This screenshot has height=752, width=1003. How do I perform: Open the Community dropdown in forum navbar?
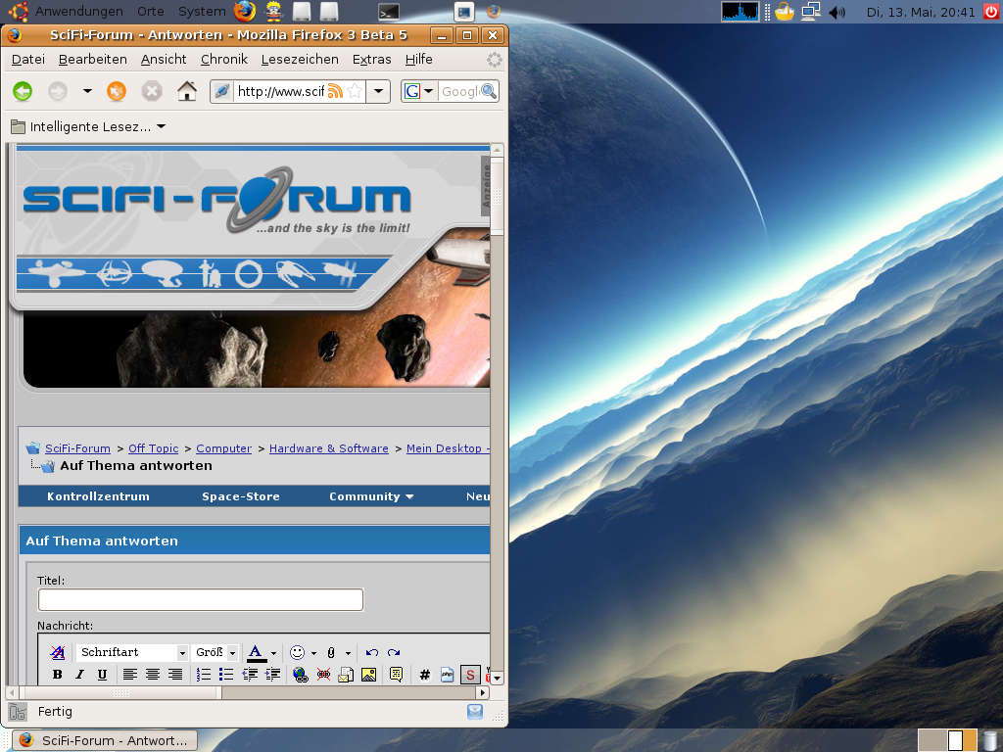point(371,496)
